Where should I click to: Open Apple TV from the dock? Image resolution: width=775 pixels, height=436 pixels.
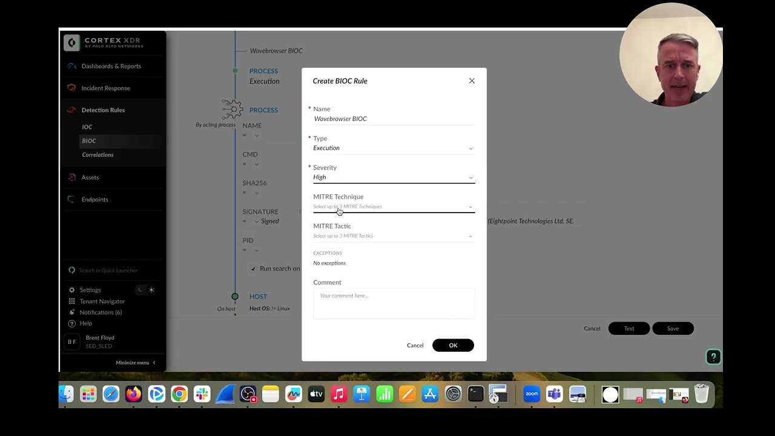coord(316,395)
